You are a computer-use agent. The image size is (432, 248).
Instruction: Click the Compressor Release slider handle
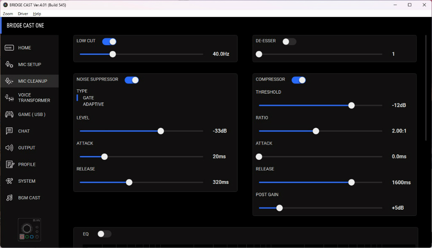tap(351, 183)
